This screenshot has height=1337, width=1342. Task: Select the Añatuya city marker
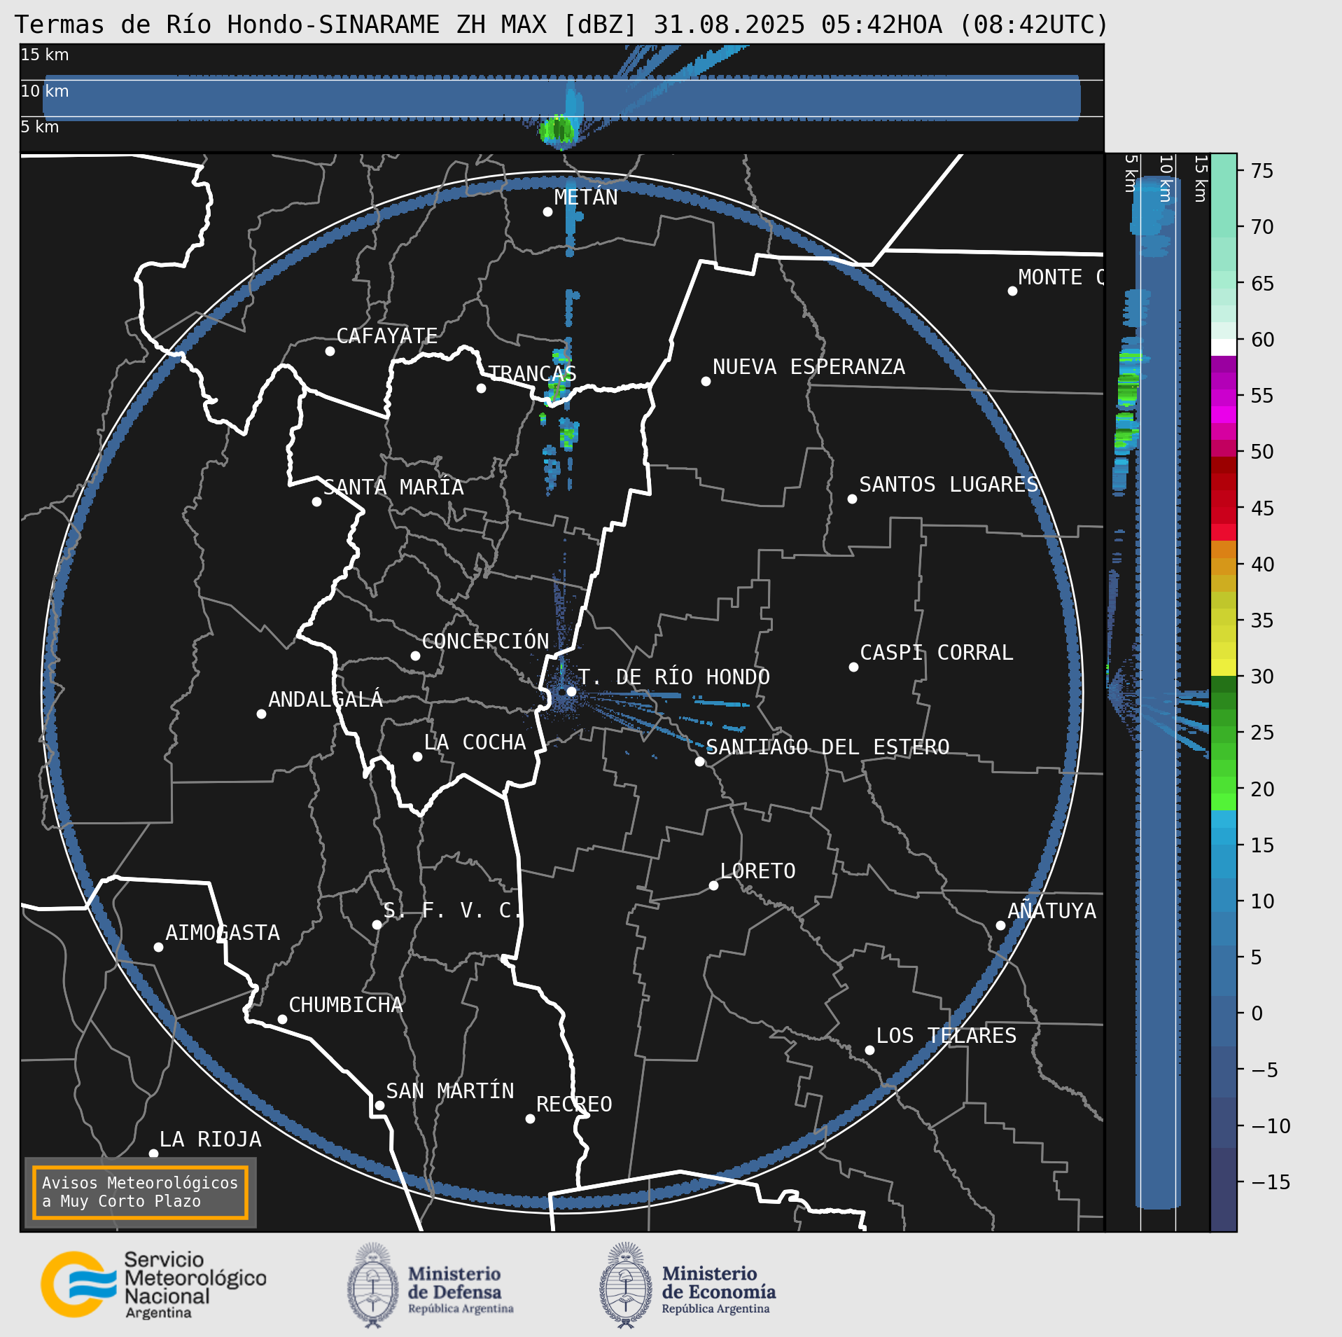pyautogui.click(x=1000, y=925)
